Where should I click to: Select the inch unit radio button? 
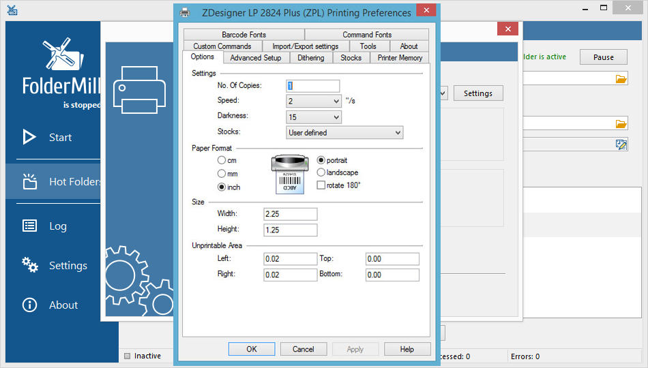click(222, 187)
